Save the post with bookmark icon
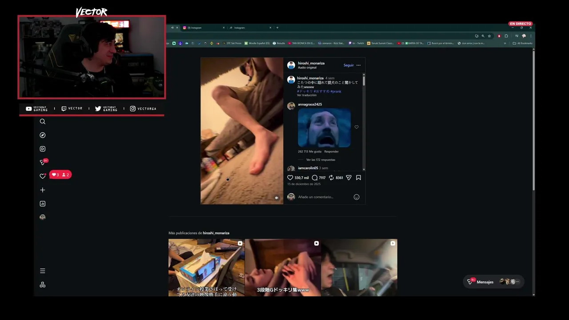The height and width of the screenshot is (320, 569). click(x=358, y=177)
